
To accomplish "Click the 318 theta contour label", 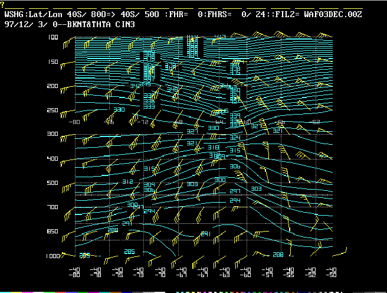I will [x=213, y=148].
